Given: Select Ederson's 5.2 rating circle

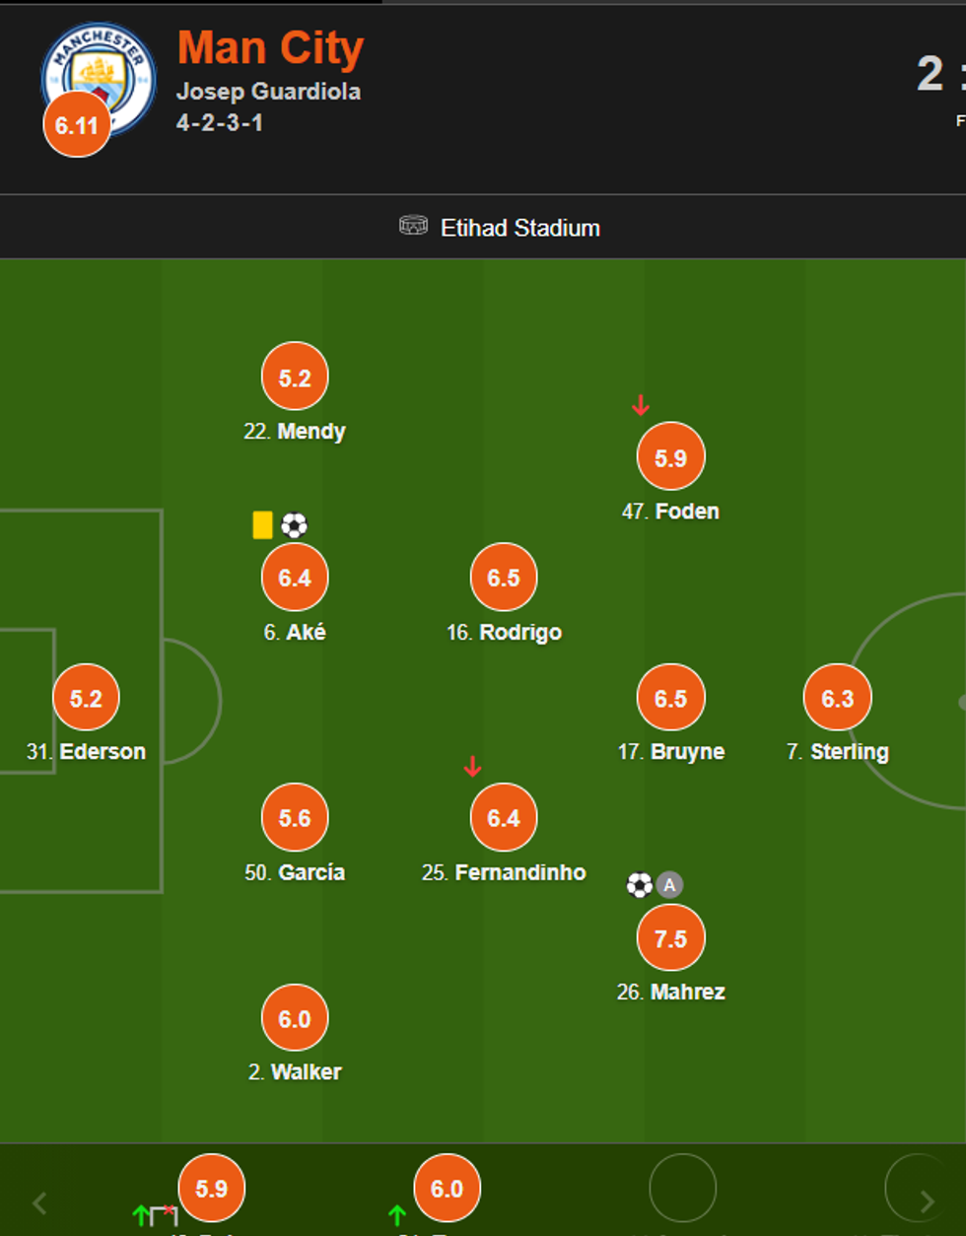Looking at the screenshot, I should tap(86, 698).
